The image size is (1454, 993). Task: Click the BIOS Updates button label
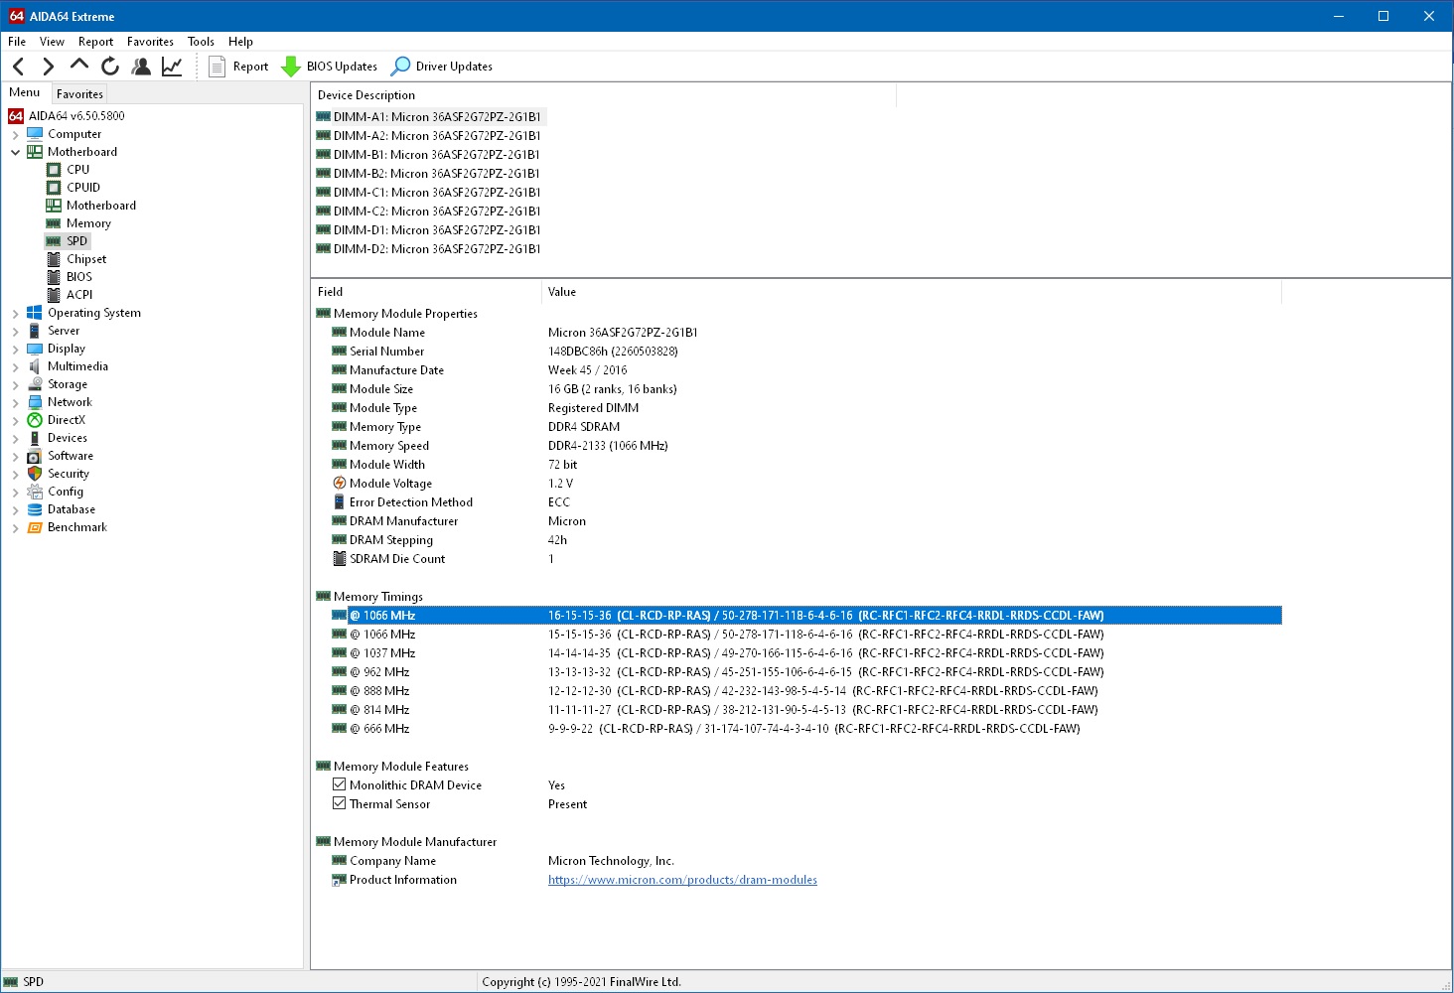tap(342, 67)
